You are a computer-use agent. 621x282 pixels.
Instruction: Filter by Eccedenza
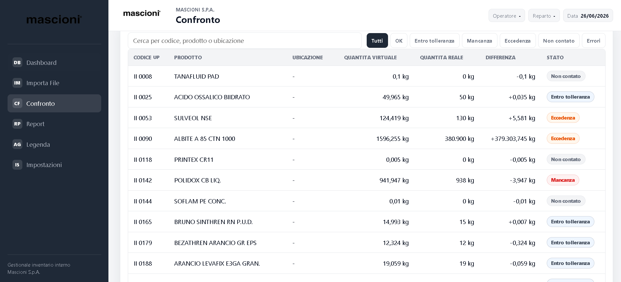pos(517,41)
